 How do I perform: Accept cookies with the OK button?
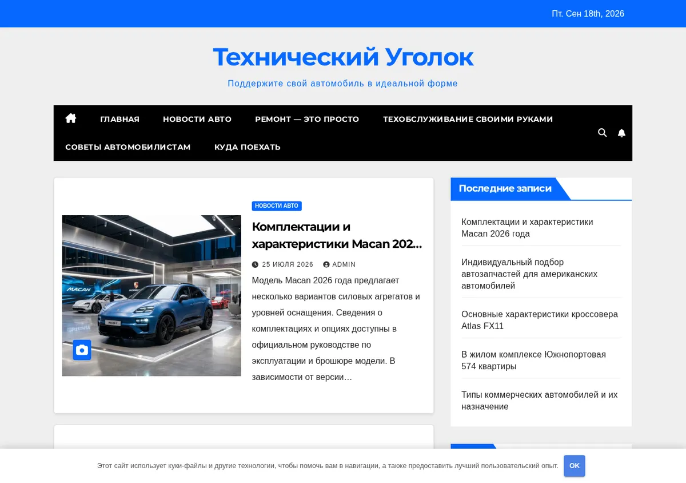click(x=575, y=466)
